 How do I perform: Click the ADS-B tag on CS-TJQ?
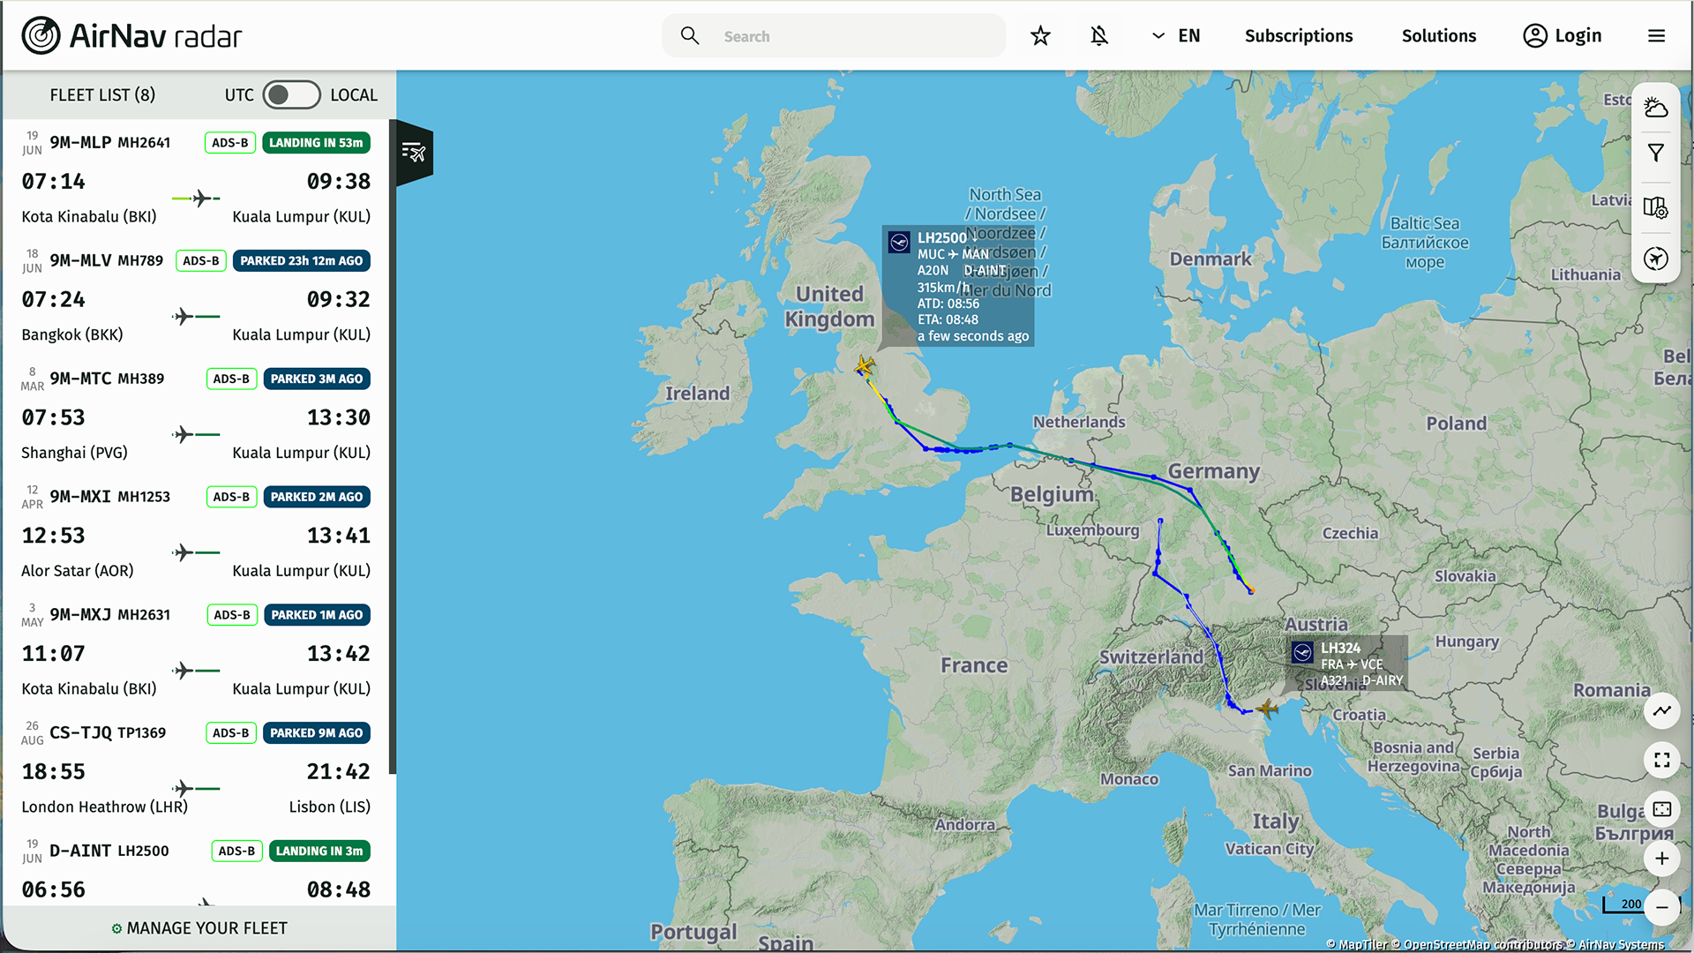(x=231, y=733)
